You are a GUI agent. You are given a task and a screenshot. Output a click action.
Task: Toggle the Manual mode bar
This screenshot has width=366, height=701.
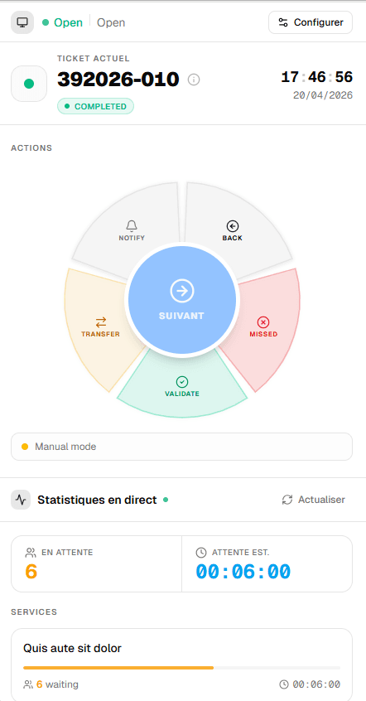tap(182, 447)
